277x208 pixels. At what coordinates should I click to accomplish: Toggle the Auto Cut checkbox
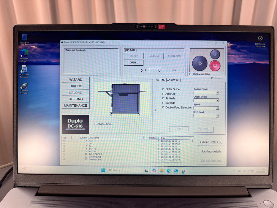tap(163, 94)
